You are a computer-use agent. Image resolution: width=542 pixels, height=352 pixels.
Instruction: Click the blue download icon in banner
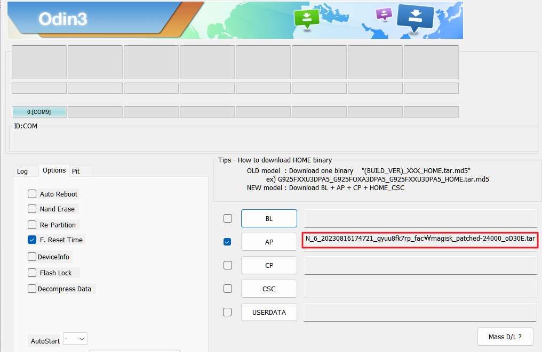[415, 18]
